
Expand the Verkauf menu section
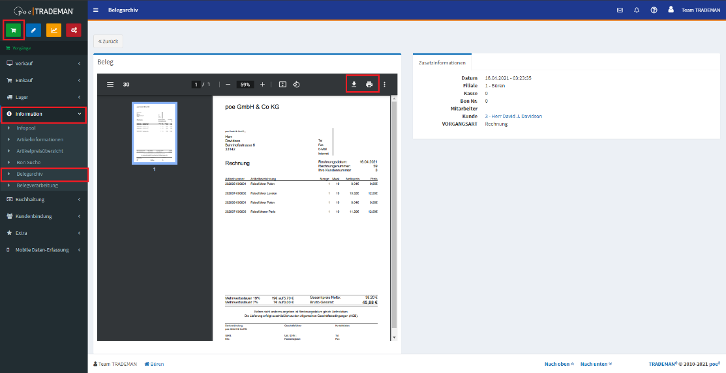(x=43, y=63)
